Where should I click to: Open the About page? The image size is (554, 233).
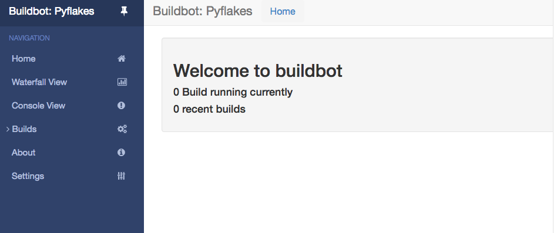click(23, 153)
